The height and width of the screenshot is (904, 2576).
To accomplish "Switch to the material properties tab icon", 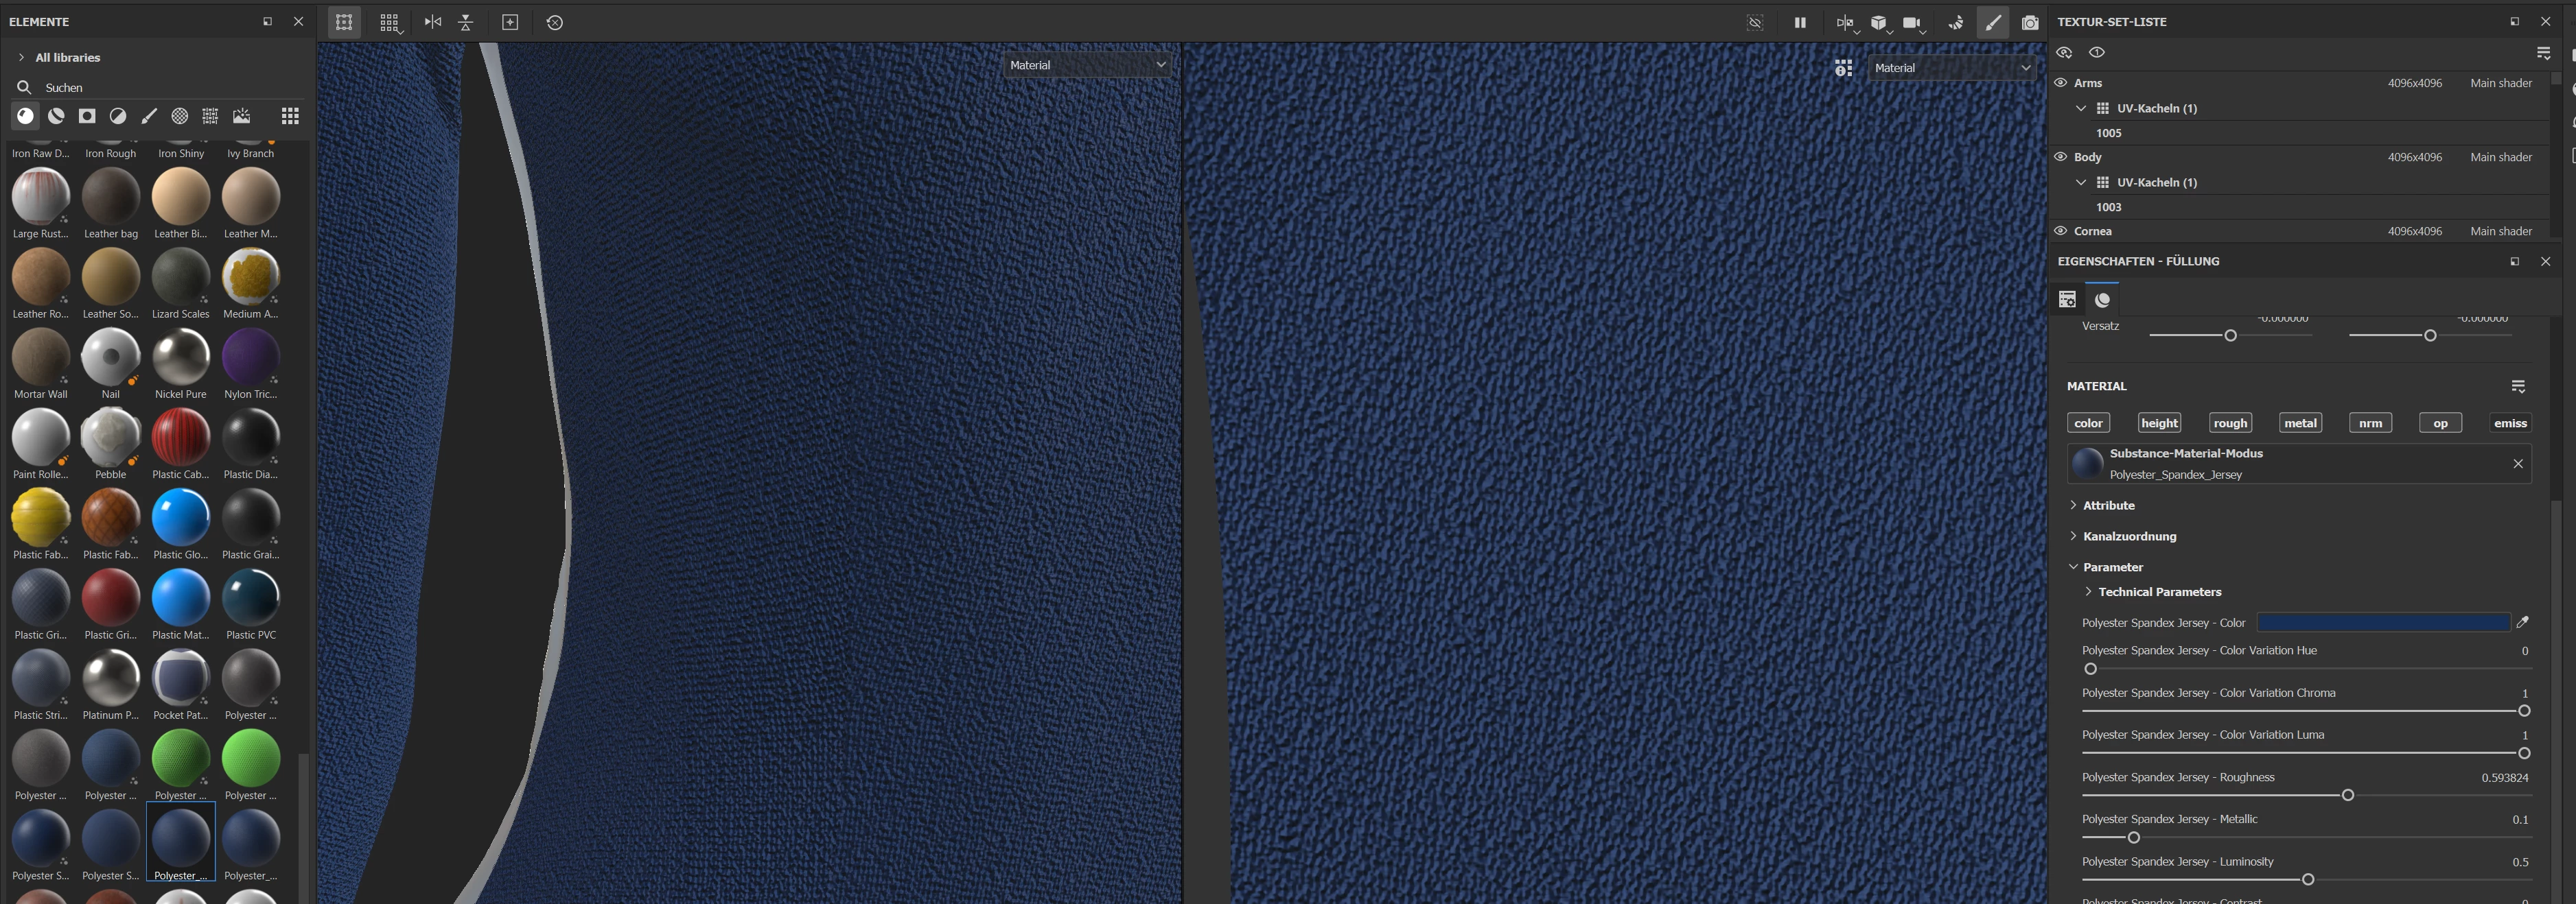I will pyautogui.click(x=2102, y=300).
